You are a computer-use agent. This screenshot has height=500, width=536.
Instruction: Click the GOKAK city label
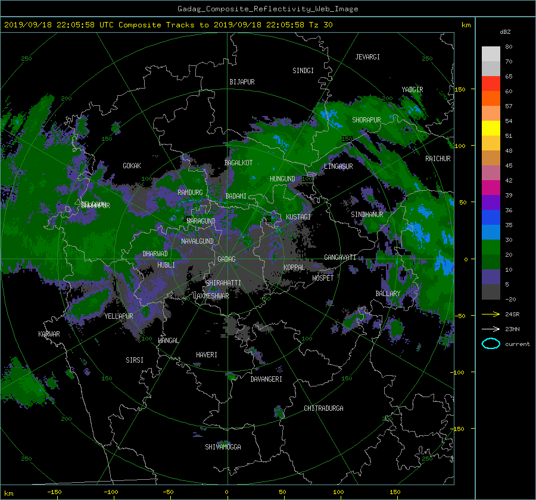pyautogui.click(x=132, y=166)
